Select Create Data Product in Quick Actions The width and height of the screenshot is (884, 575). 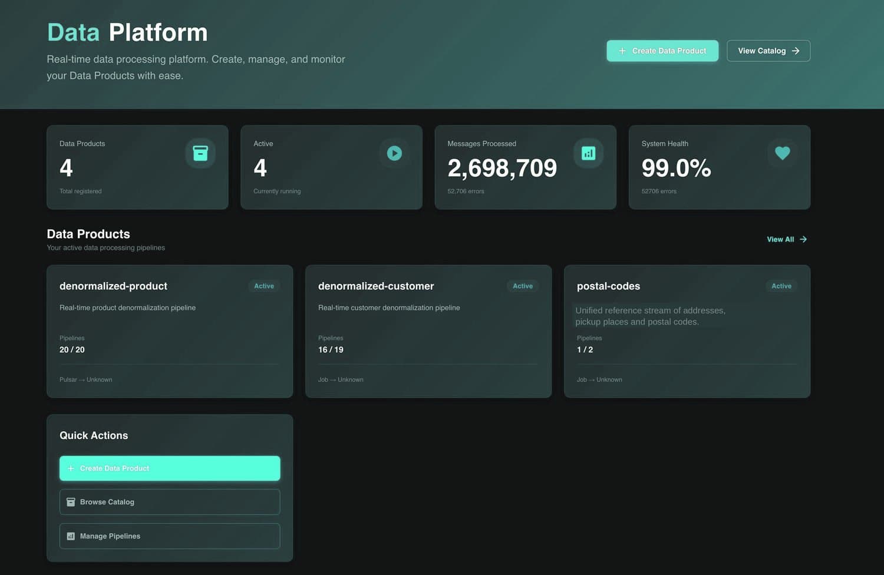coord(170,468)
